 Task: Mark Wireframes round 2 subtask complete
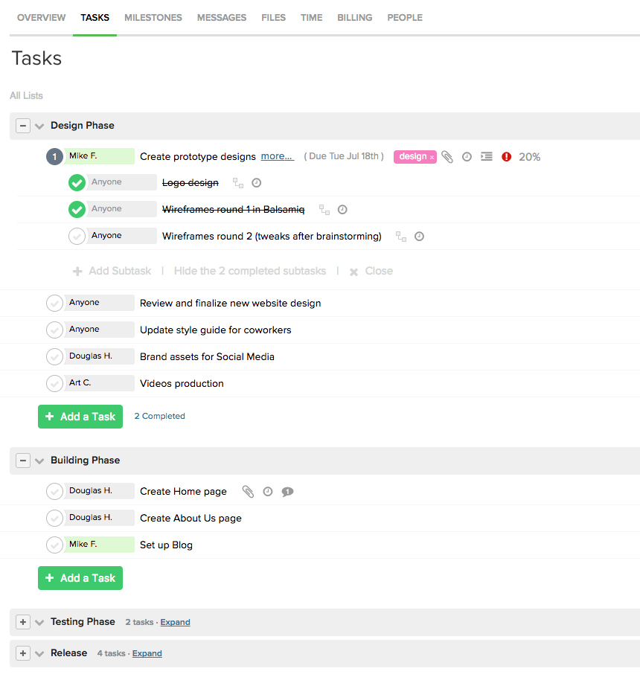point(77,237)
